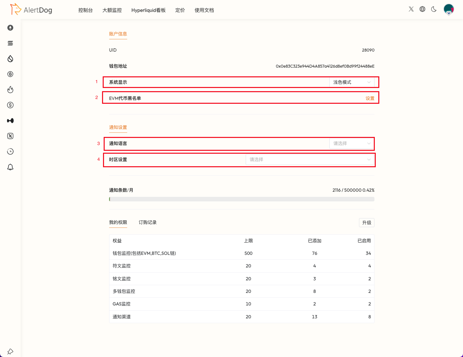Open the Bitcoin sidebar icon

point(10,74)
